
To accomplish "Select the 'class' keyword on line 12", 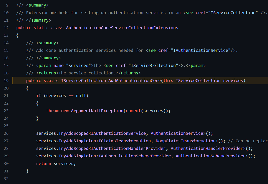I will [x=57, y=28].
